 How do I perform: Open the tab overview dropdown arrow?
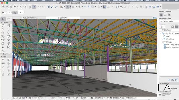(158, 18)
